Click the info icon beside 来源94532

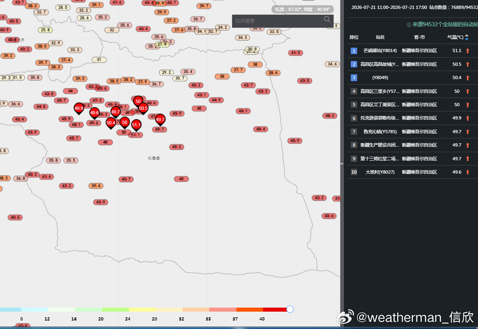coord(409,25)
